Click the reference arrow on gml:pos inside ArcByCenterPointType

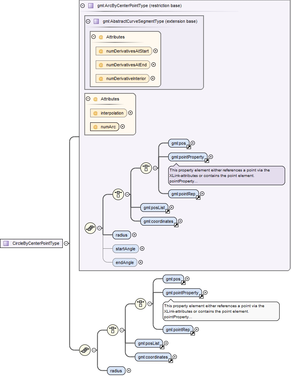click(189, 147)
